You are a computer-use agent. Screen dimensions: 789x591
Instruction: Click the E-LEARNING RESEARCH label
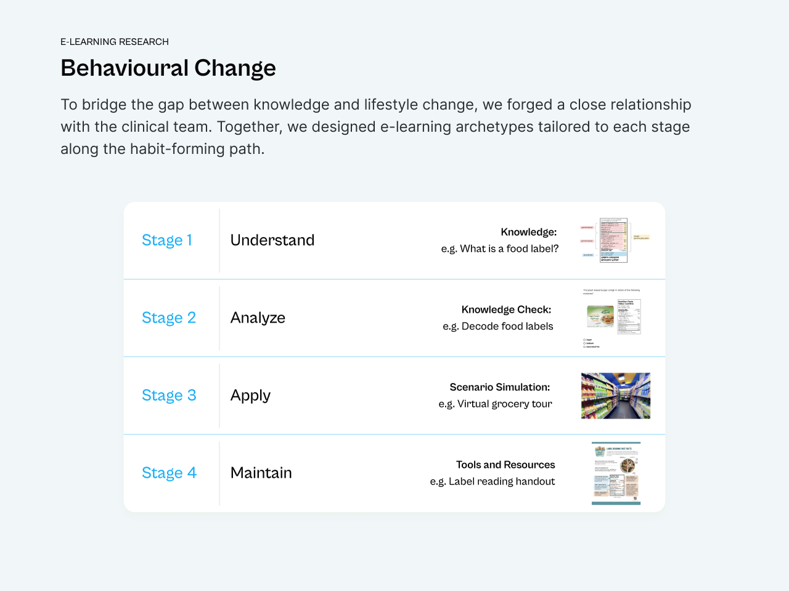coord(115,42)
